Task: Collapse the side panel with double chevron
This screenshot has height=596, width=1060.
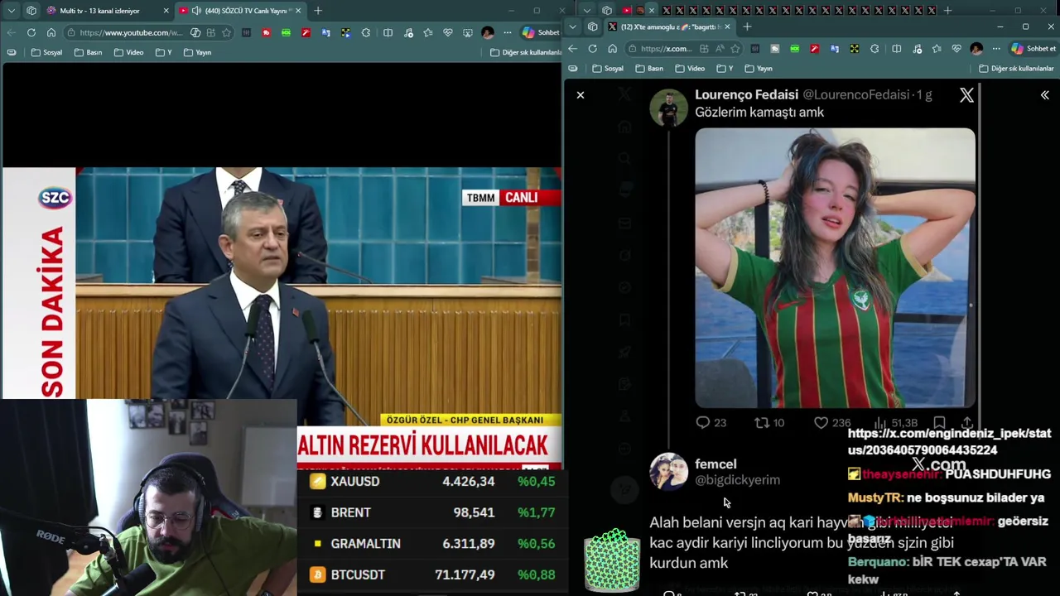Action: pyautogui.click(x=1044, y=95)
